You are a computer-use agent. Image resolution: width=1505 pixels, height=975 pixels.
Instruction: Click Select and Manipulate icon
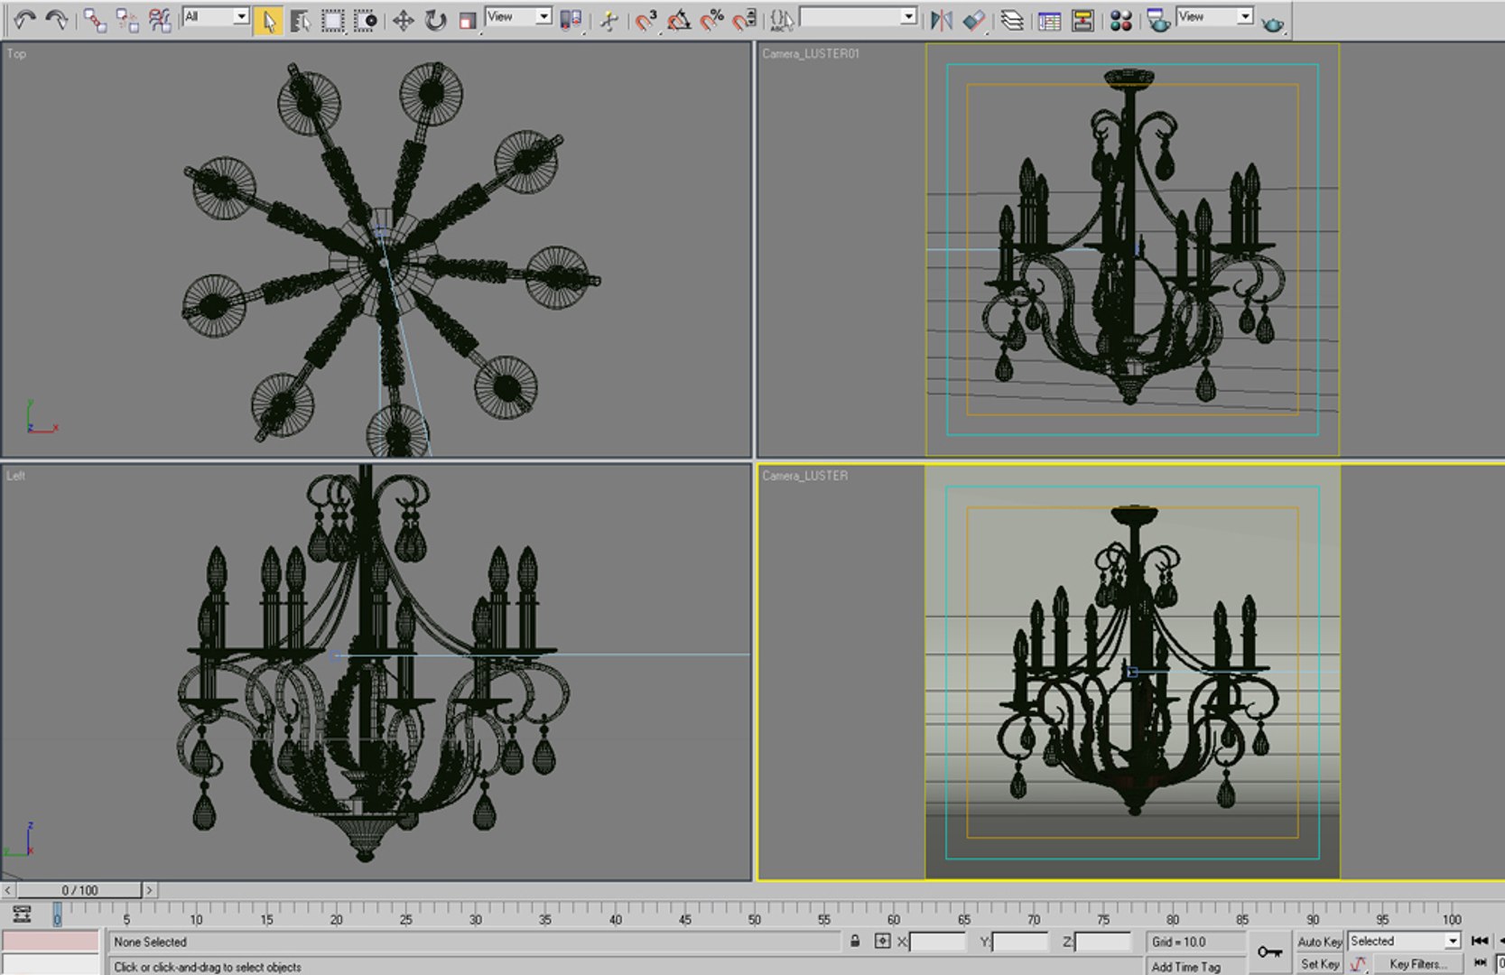pos(609,20)
